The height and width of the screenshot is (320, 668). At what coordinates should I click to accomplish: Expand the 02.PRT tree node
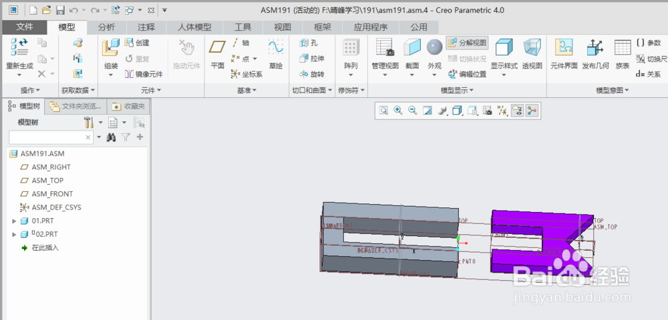(x=14, y=235)
